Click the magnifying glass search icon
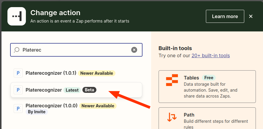This screenshot has height=129, width=263. coord(17,50)
